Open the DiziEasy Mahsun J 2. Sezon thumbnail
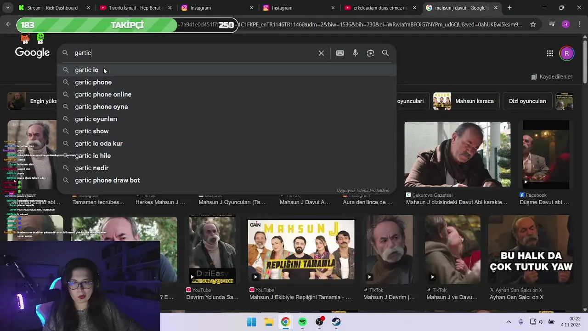This screenshot has width=588, height=331. click(212, 250)
